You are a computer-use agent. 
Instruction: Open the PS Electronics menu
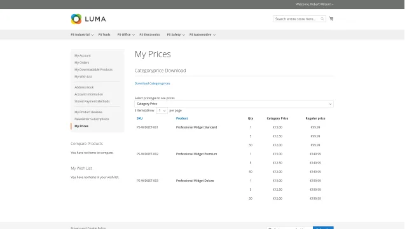(149, 34)
